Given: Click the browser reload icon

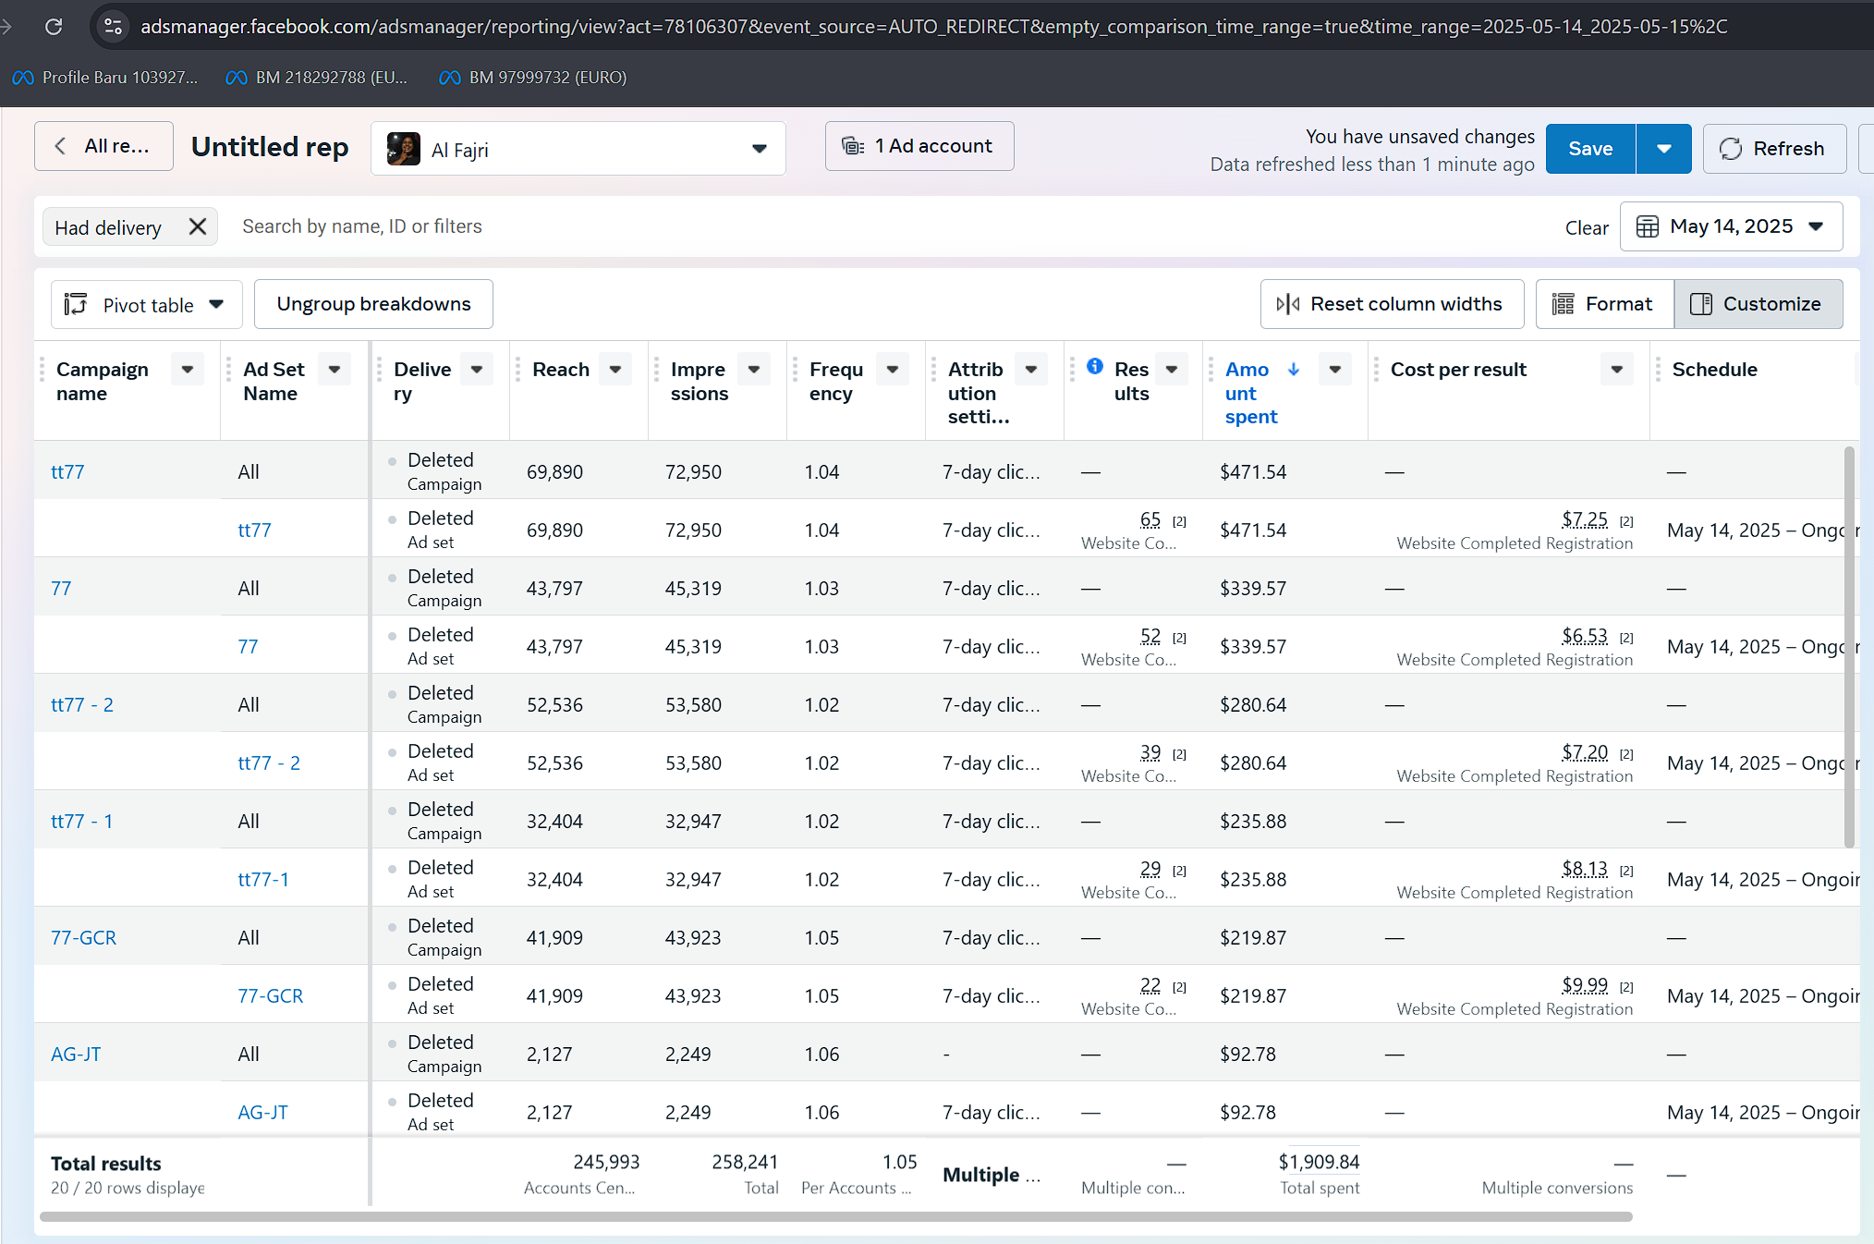Looking at the screenshot, I should pyautogui.click(x=54, y=26).
